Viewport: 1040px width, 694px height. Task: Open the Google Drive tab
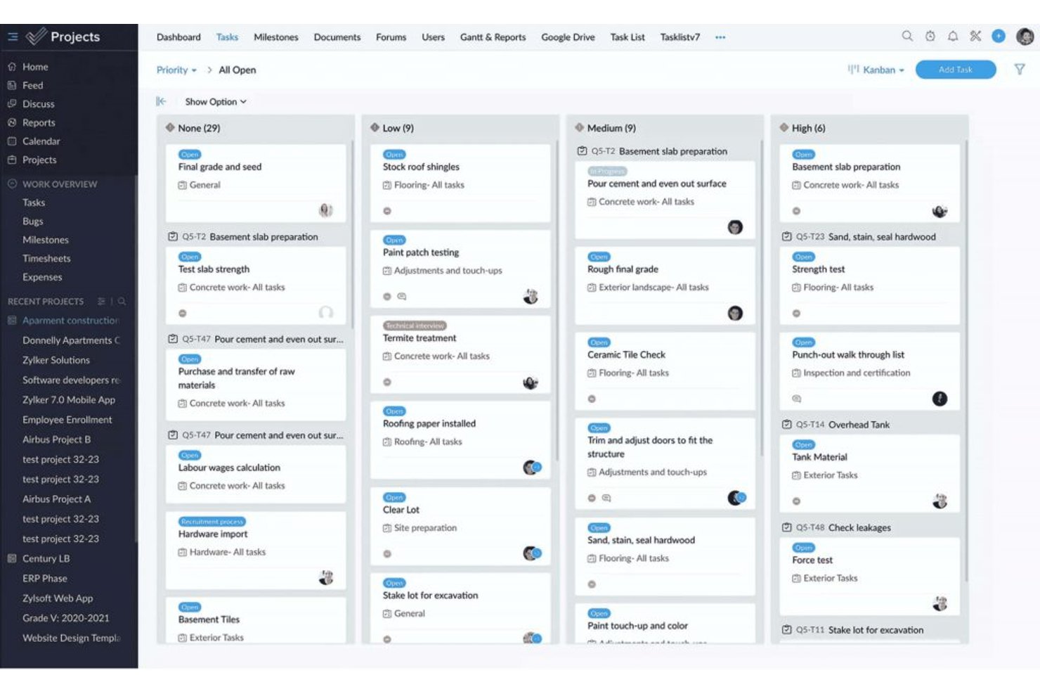pos(568,37)
